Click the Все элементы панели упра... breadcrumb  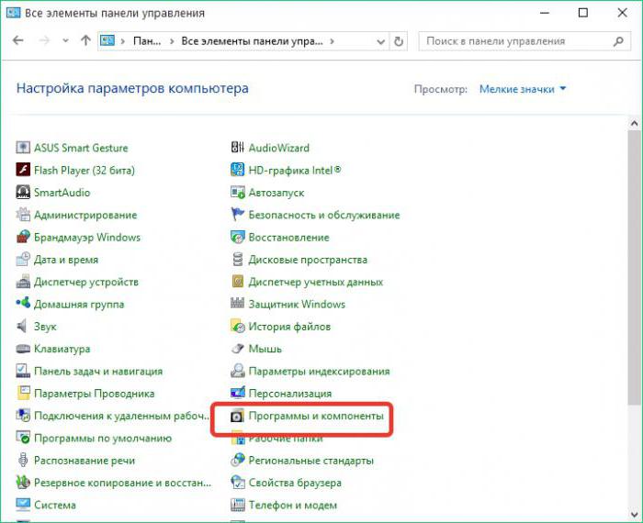click(252, 41)
